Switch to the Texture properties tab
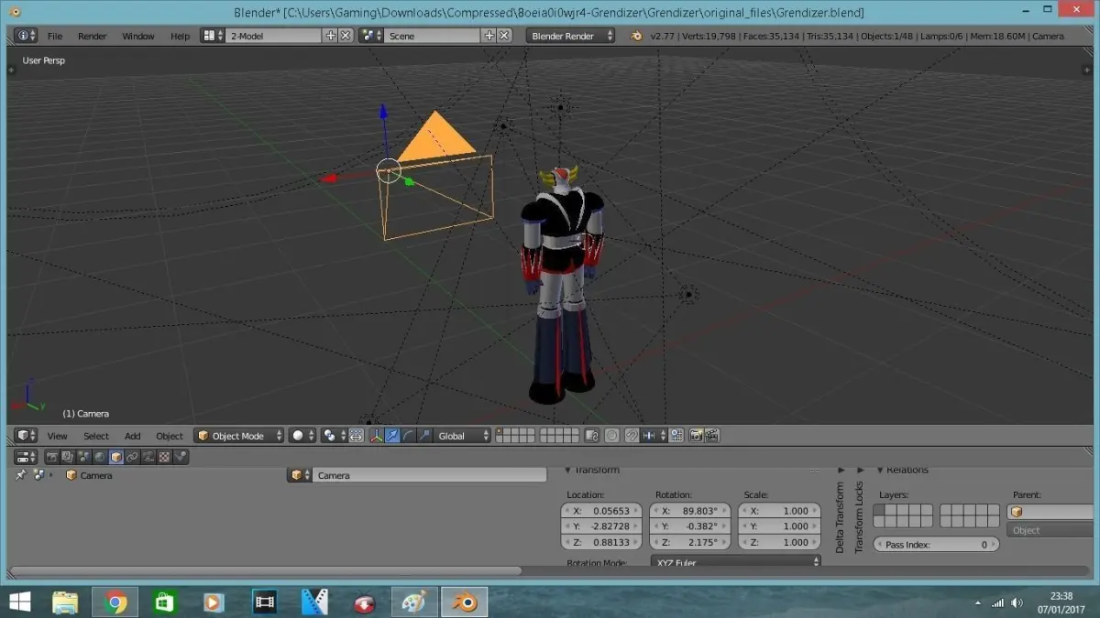The height and width of the screenshot is (618, 1100). (164, 456)
